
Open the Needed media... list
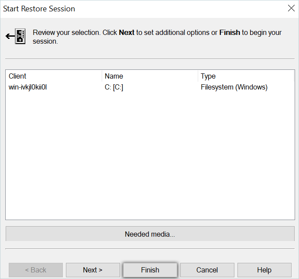click(150, 234)
